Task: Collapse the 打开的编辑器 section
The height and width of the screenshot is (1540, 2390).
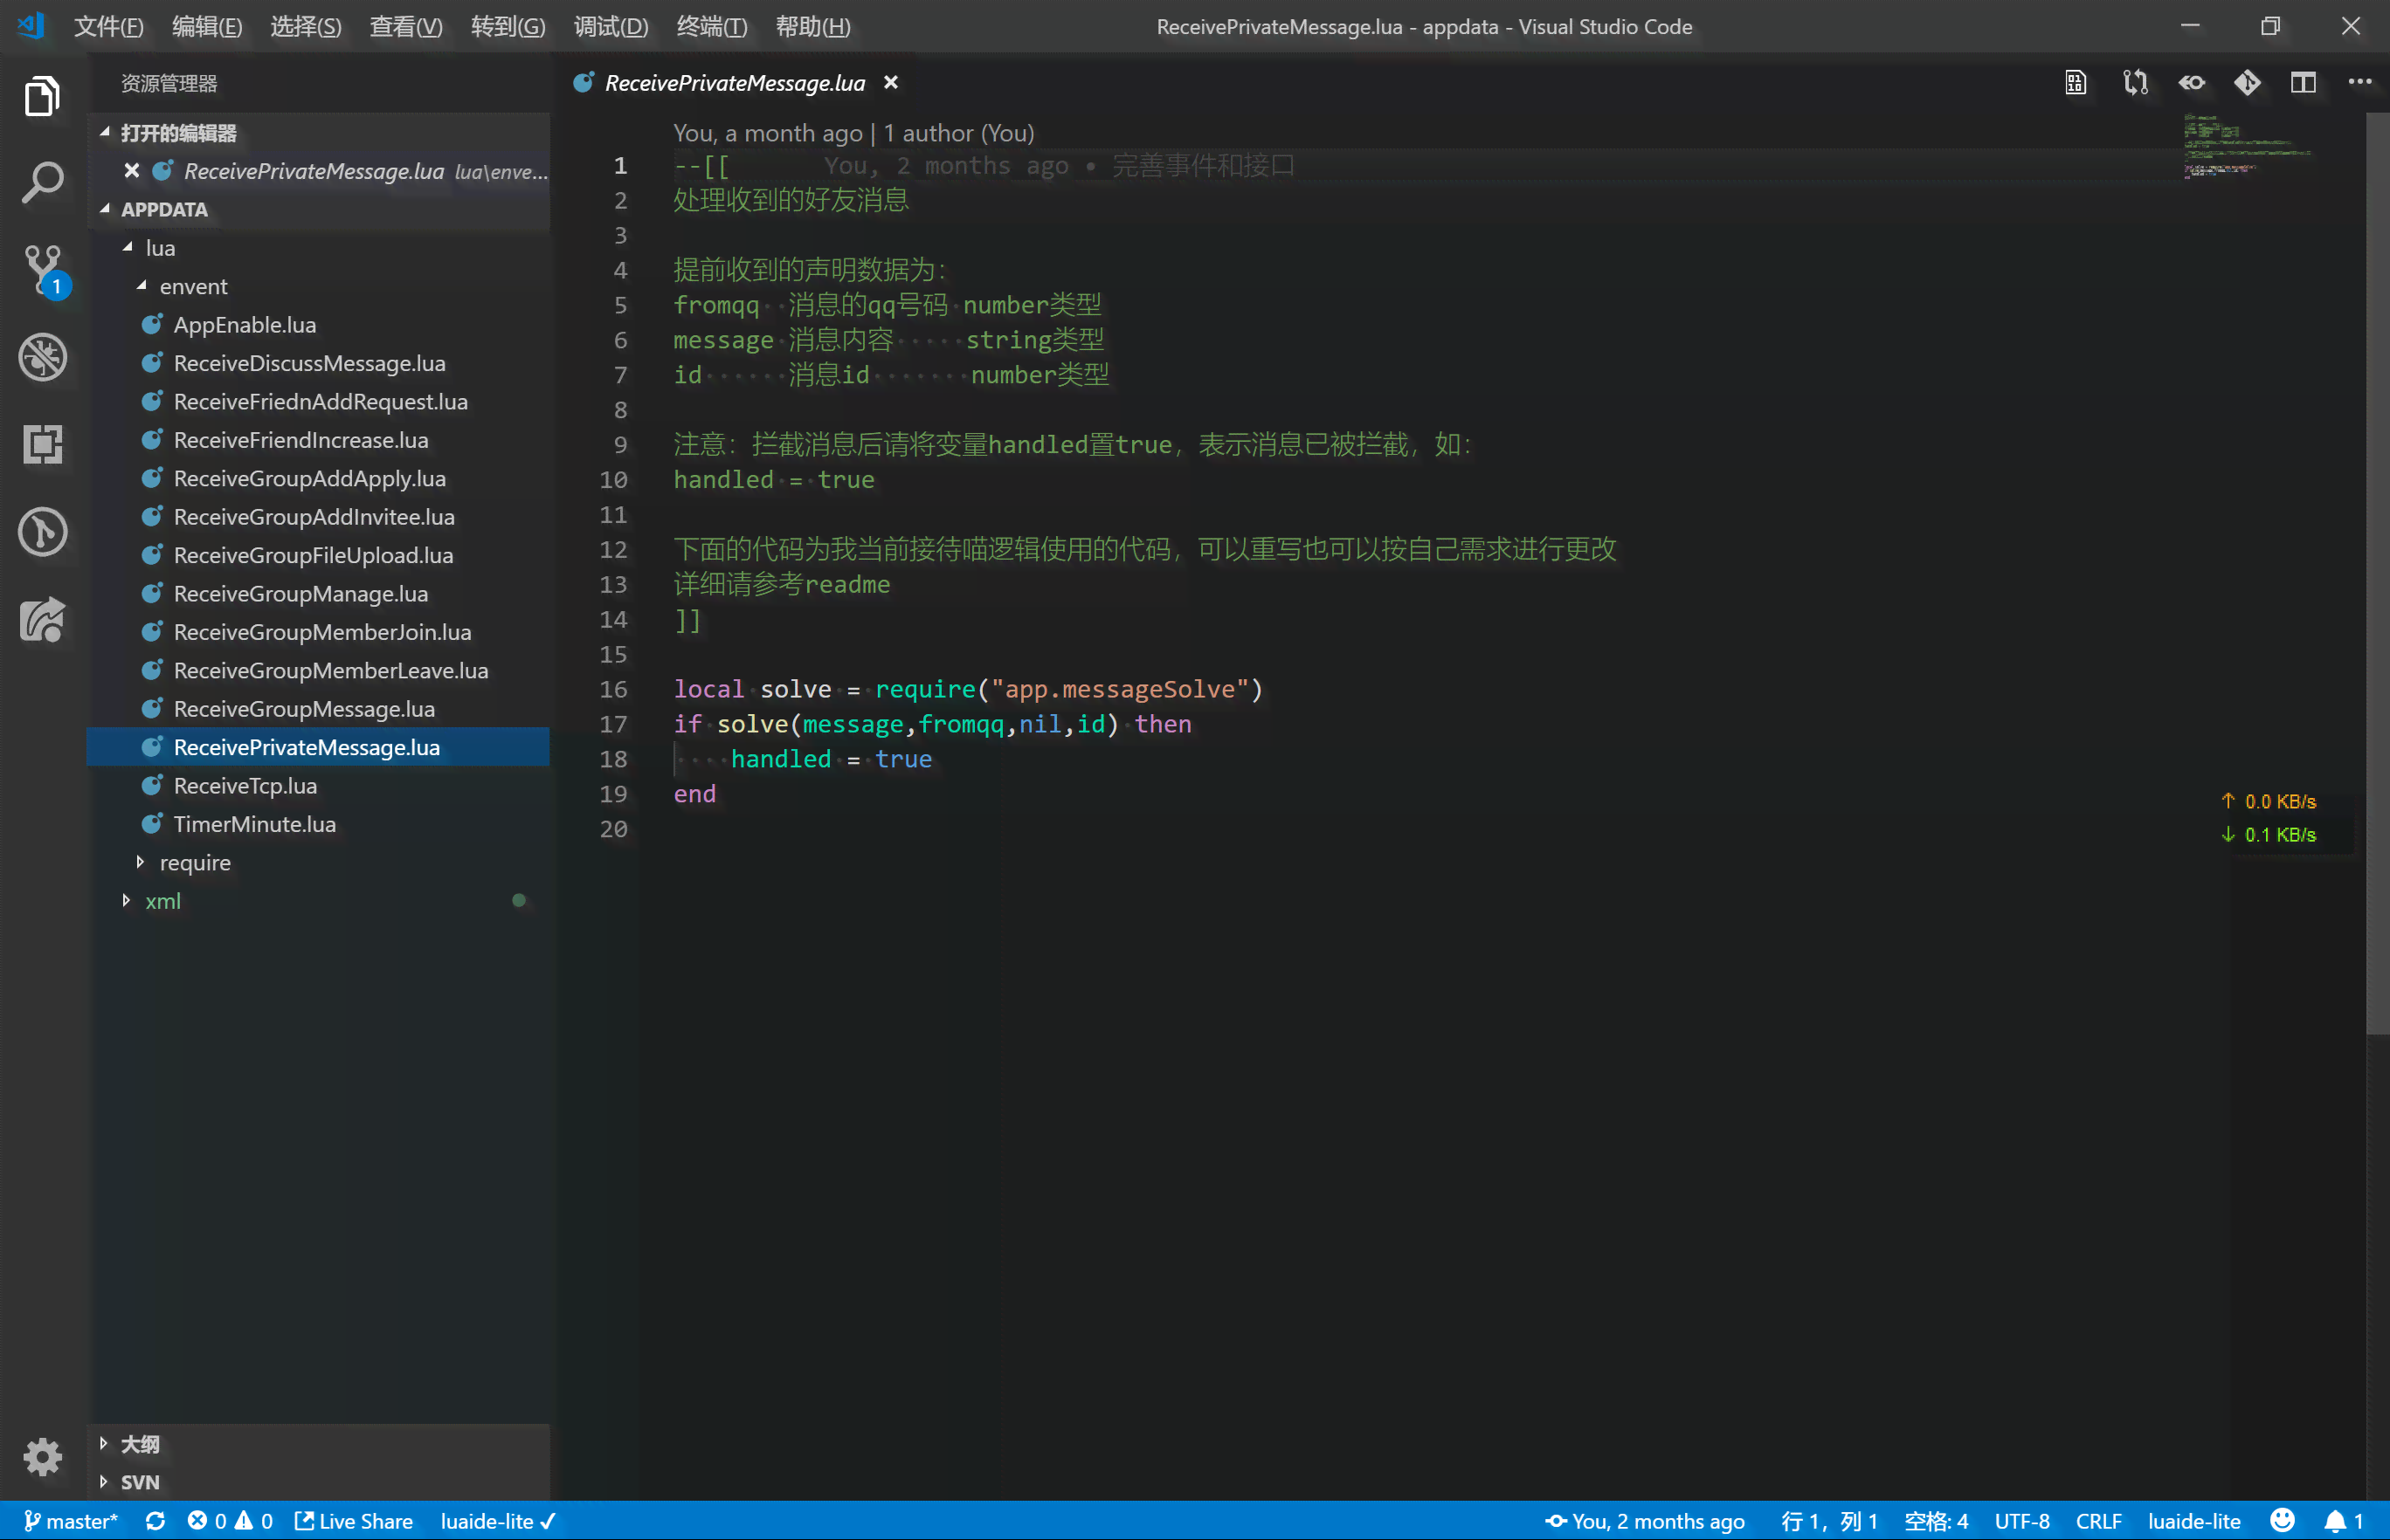Action: (x=319, y=133)
